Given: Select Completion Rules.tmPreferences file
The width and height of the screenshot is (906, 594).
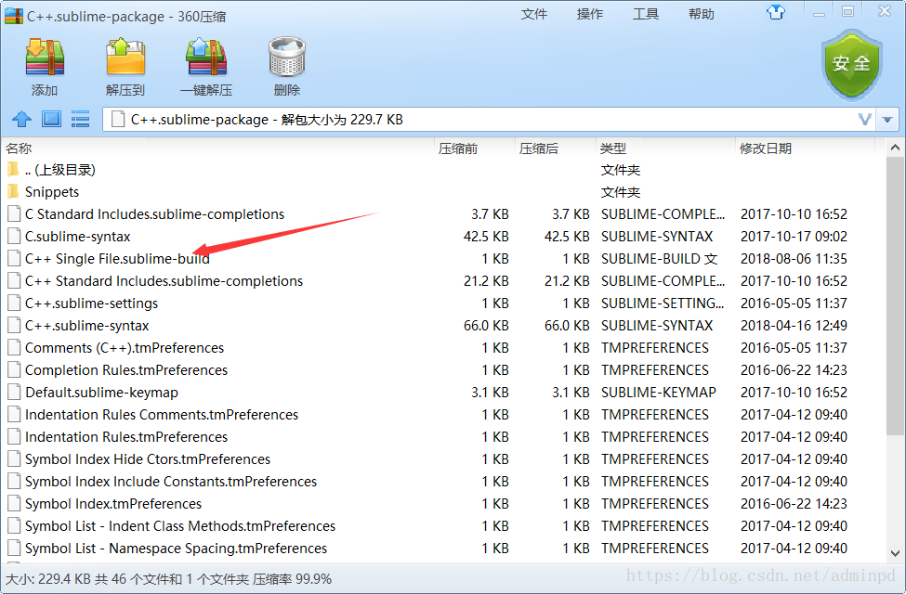Looking at the screenshot, I should click(126, 370).
